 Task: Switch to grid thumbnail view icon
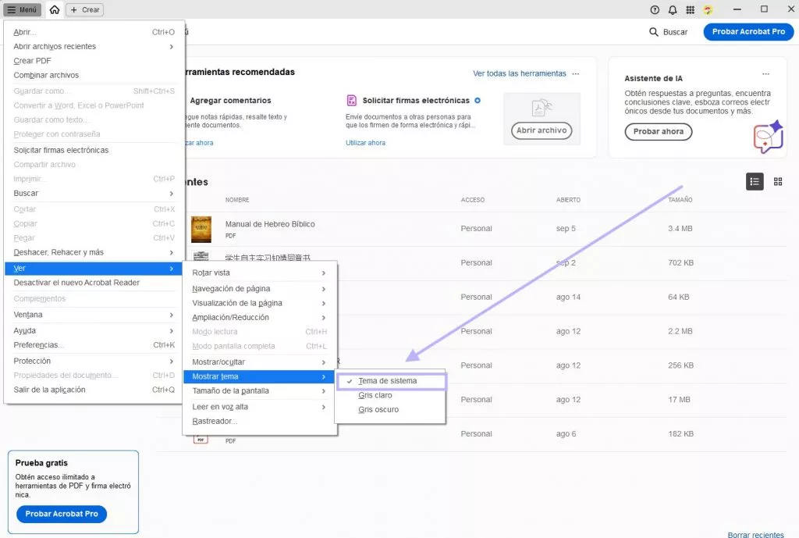778,181
